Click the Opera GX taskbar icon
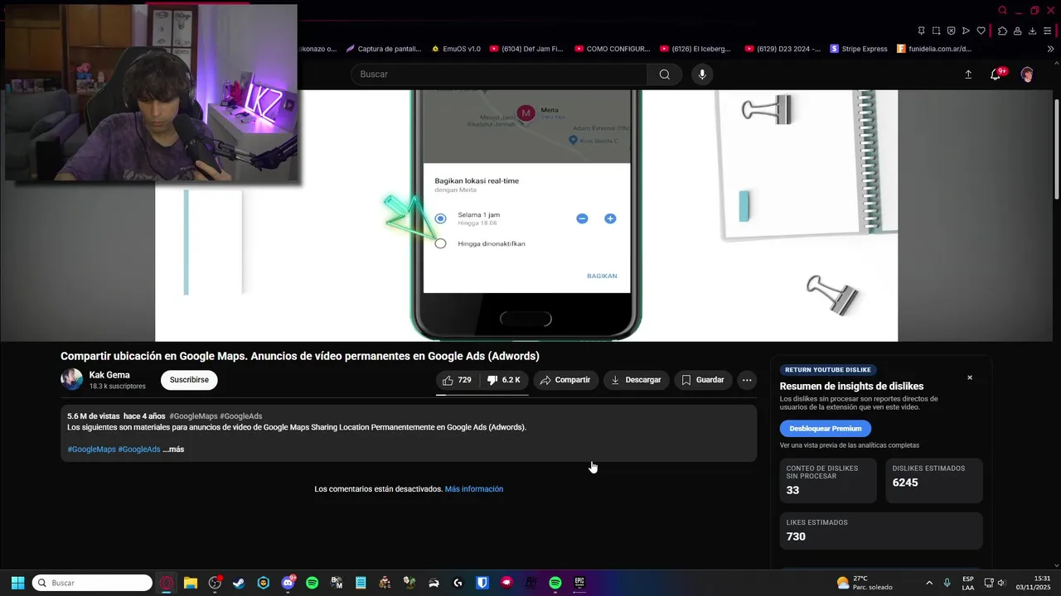This screenshot has width=1061, height=596. click(167, 583)
